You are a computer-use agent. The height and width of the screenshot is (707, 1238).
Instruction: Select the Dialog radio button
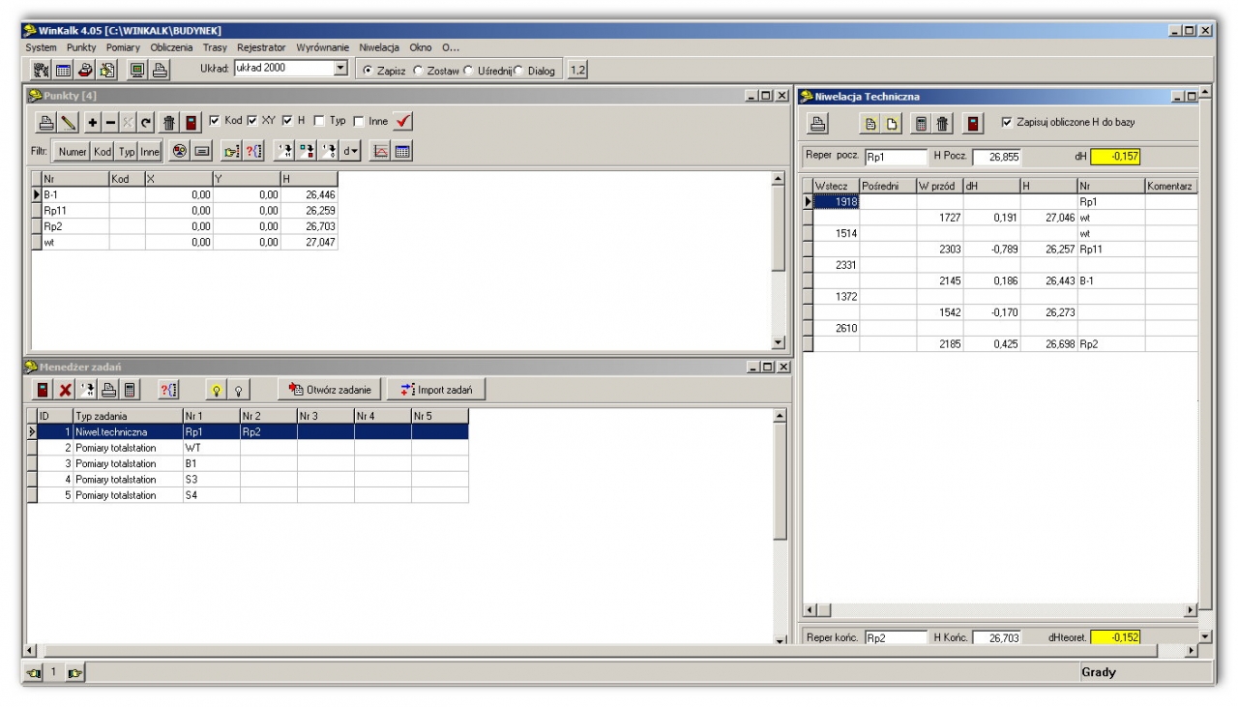[x=519, y=71]
